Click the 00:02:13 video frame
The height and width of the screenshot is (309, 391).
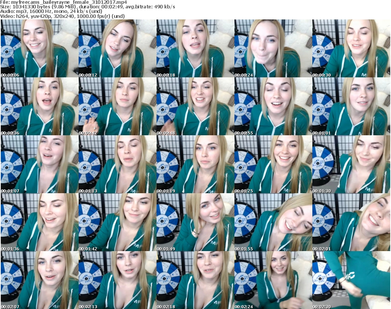coord(118,280)
